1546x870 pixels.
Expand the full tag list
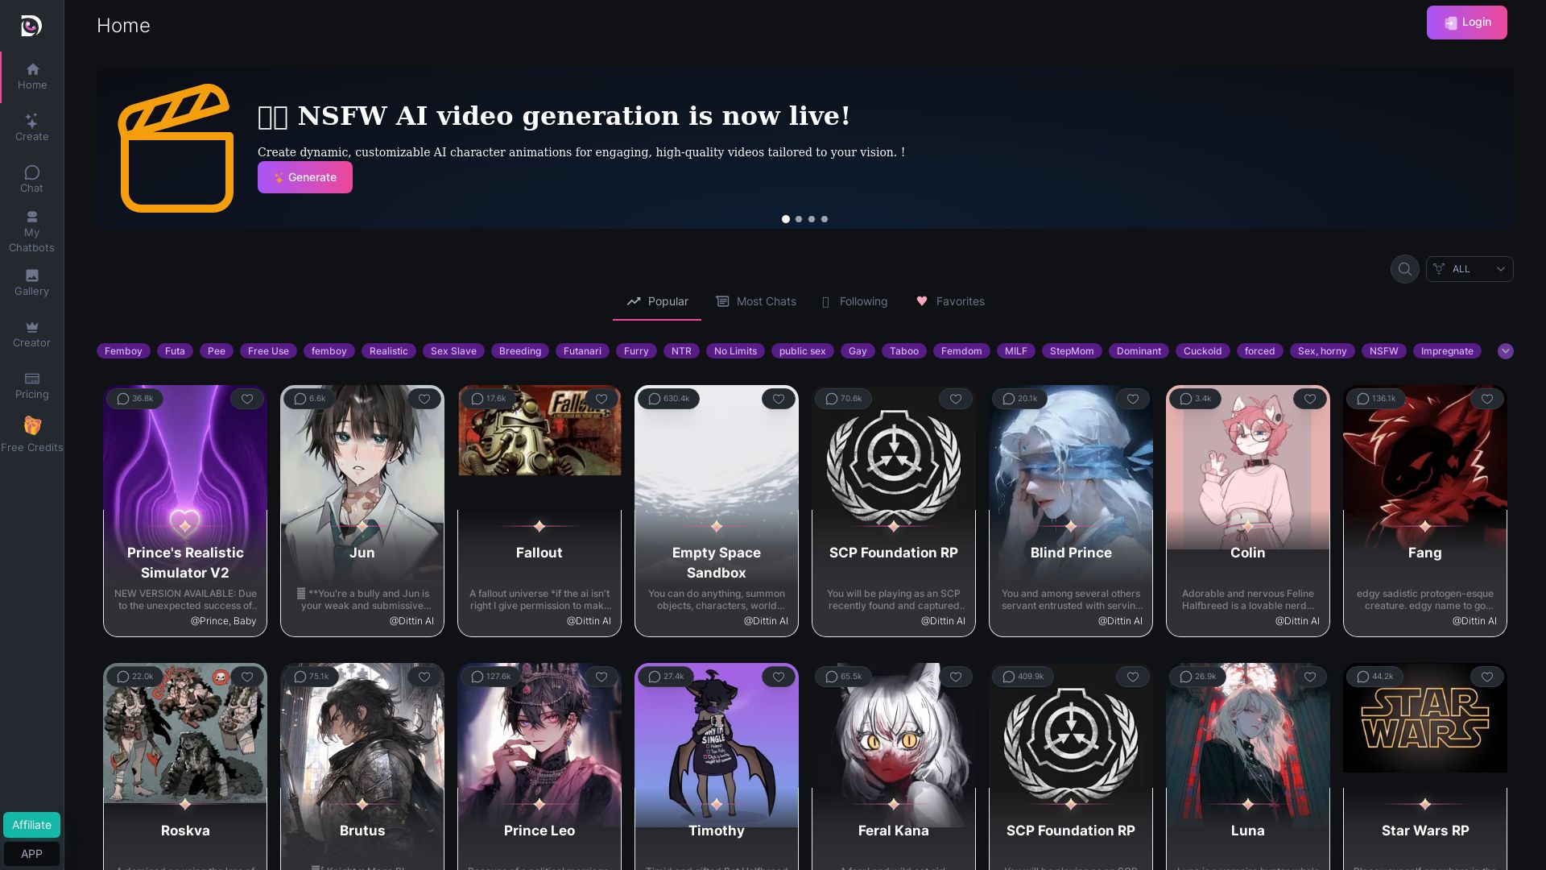tap(1506, 351)
